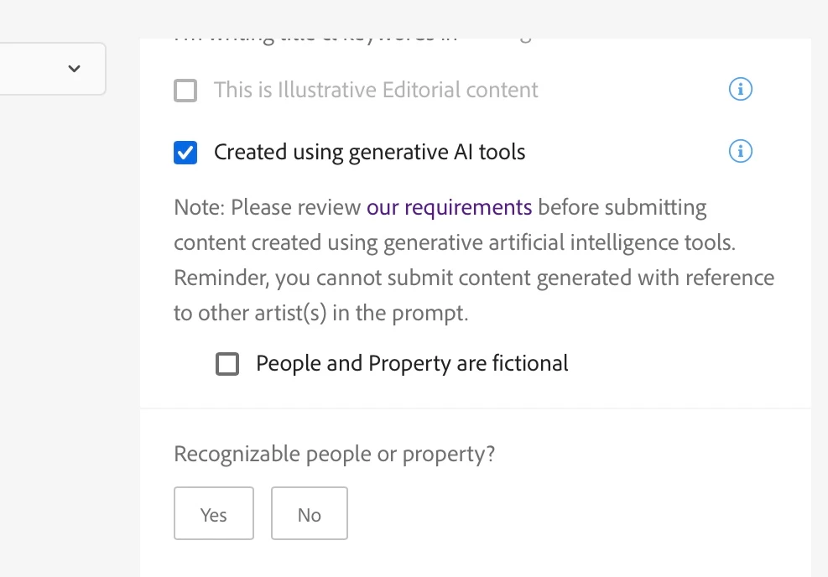
Task: Choose No for recognizable people or property
Action: (310, 513)
